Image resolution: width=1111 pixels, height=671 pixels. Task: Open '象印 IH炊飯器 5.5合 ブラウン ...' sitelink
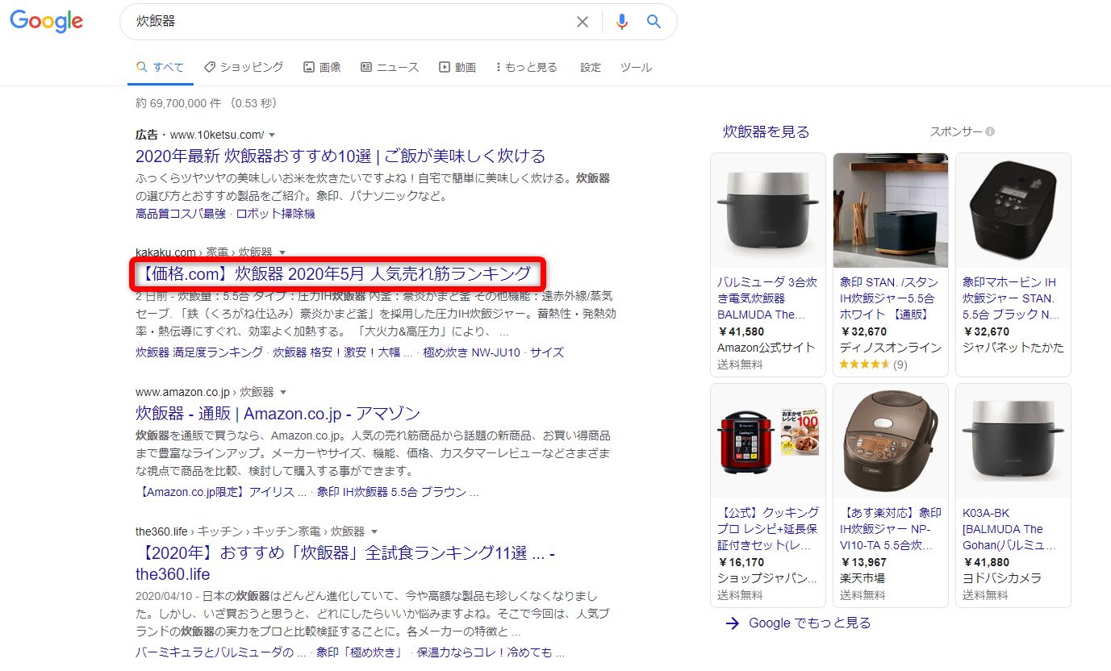coord(398,492)
